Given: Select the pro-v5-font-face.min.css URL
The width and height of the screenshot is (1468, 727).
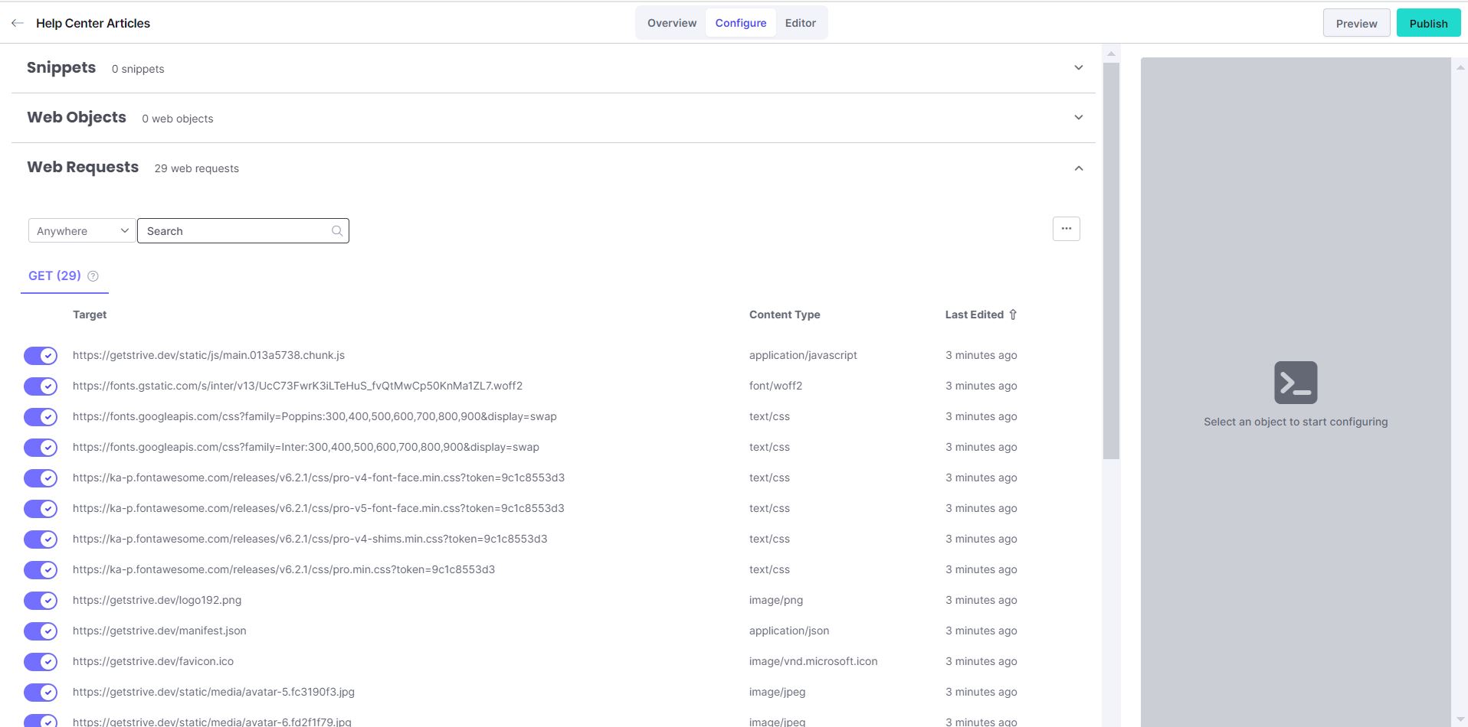Looking at the screenshot, I should (319, 508).
